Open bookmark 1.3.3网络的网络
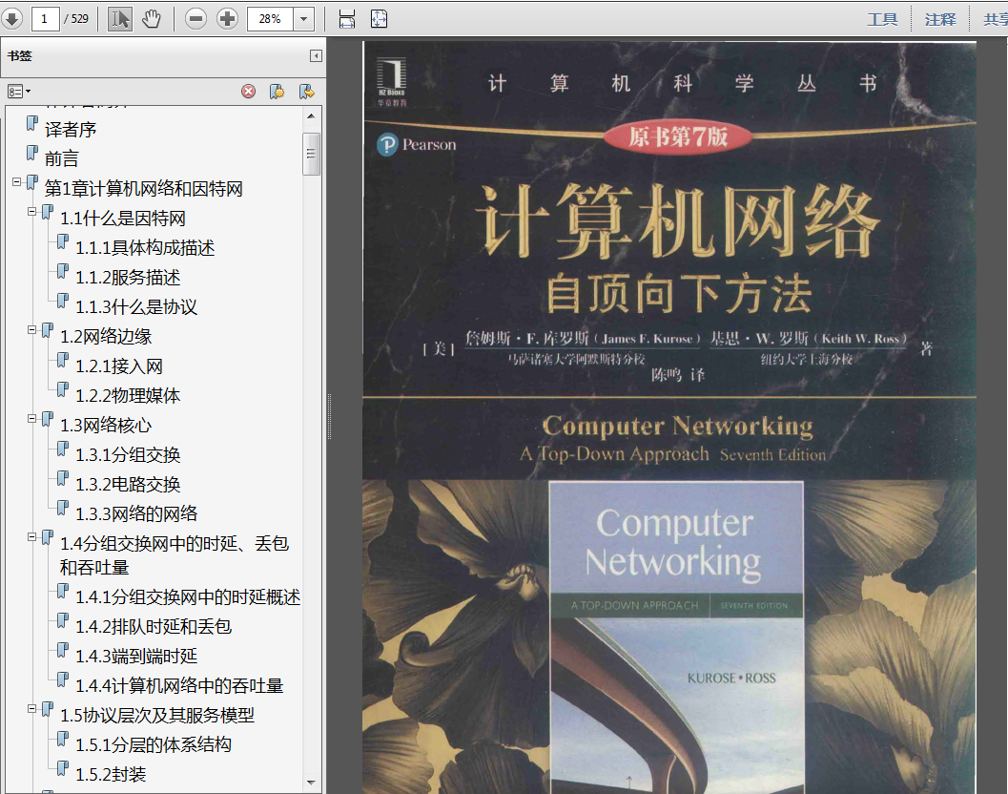 tap(136, 514)
